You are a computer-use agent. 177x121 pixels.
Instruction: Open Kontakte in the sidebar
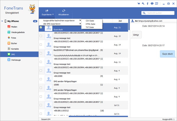(x=15, y=49)
